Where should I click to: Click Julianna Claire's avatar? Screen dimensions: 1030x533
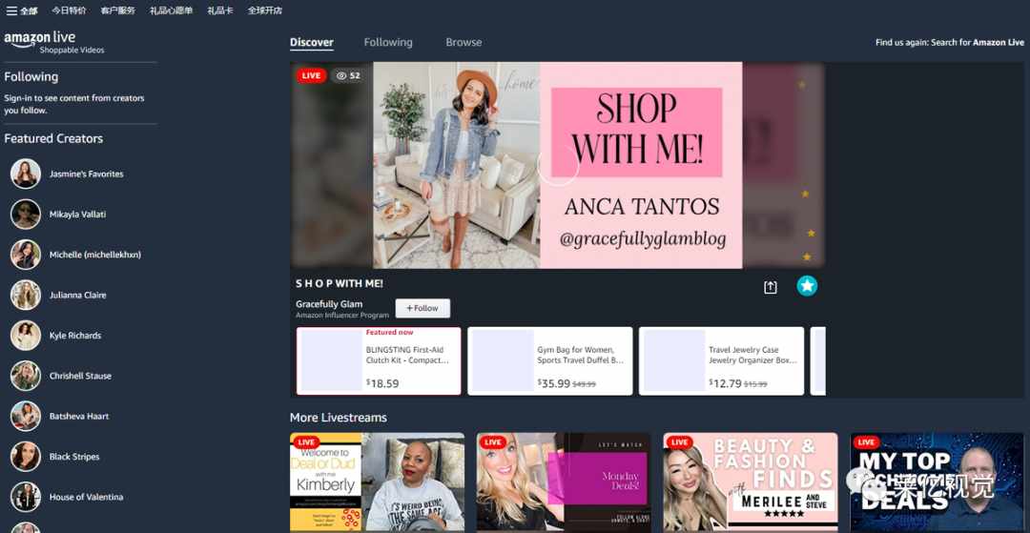(x=26, y=295)
